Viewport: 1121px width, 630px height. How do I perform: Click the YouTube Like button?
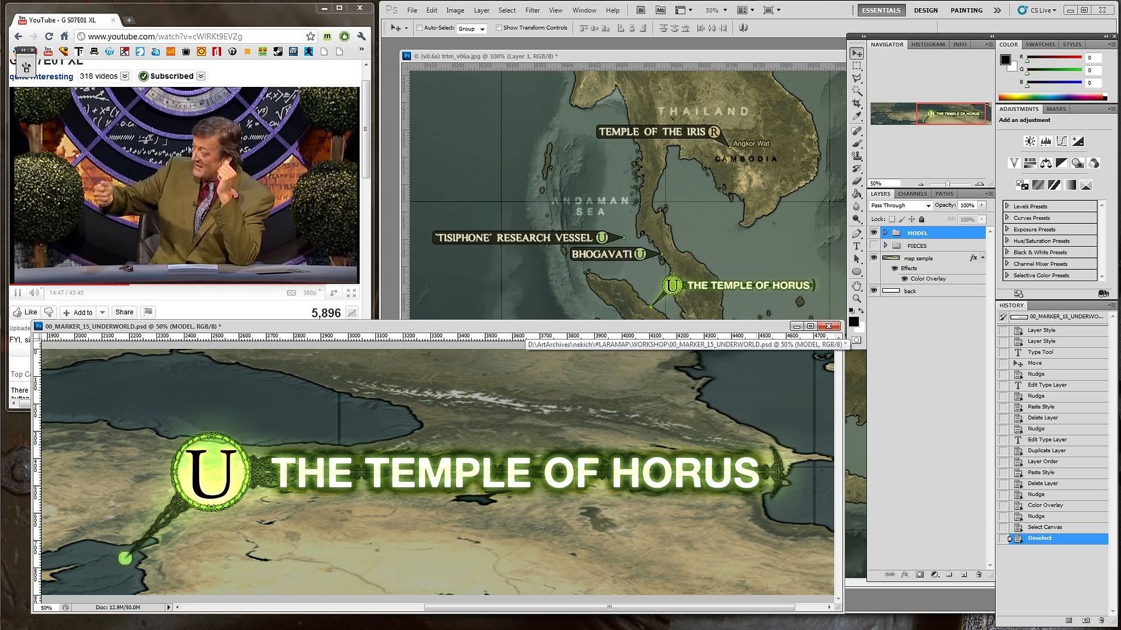pos(25,312)
